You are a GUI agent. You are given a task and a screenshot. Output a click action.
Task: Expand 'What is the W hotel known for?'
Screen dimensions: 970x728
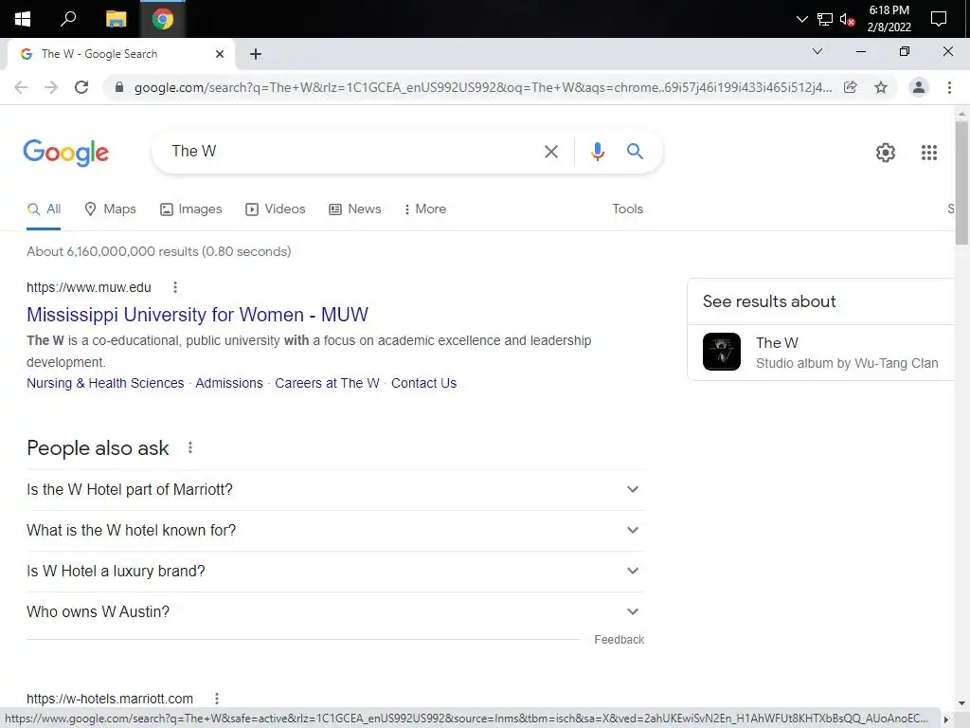335,531
